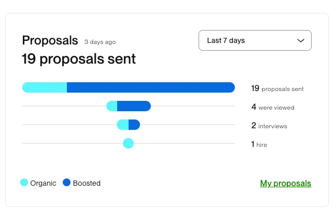
Task: Click boosted segment of interviews bar
Action: (x=134, y=125)
